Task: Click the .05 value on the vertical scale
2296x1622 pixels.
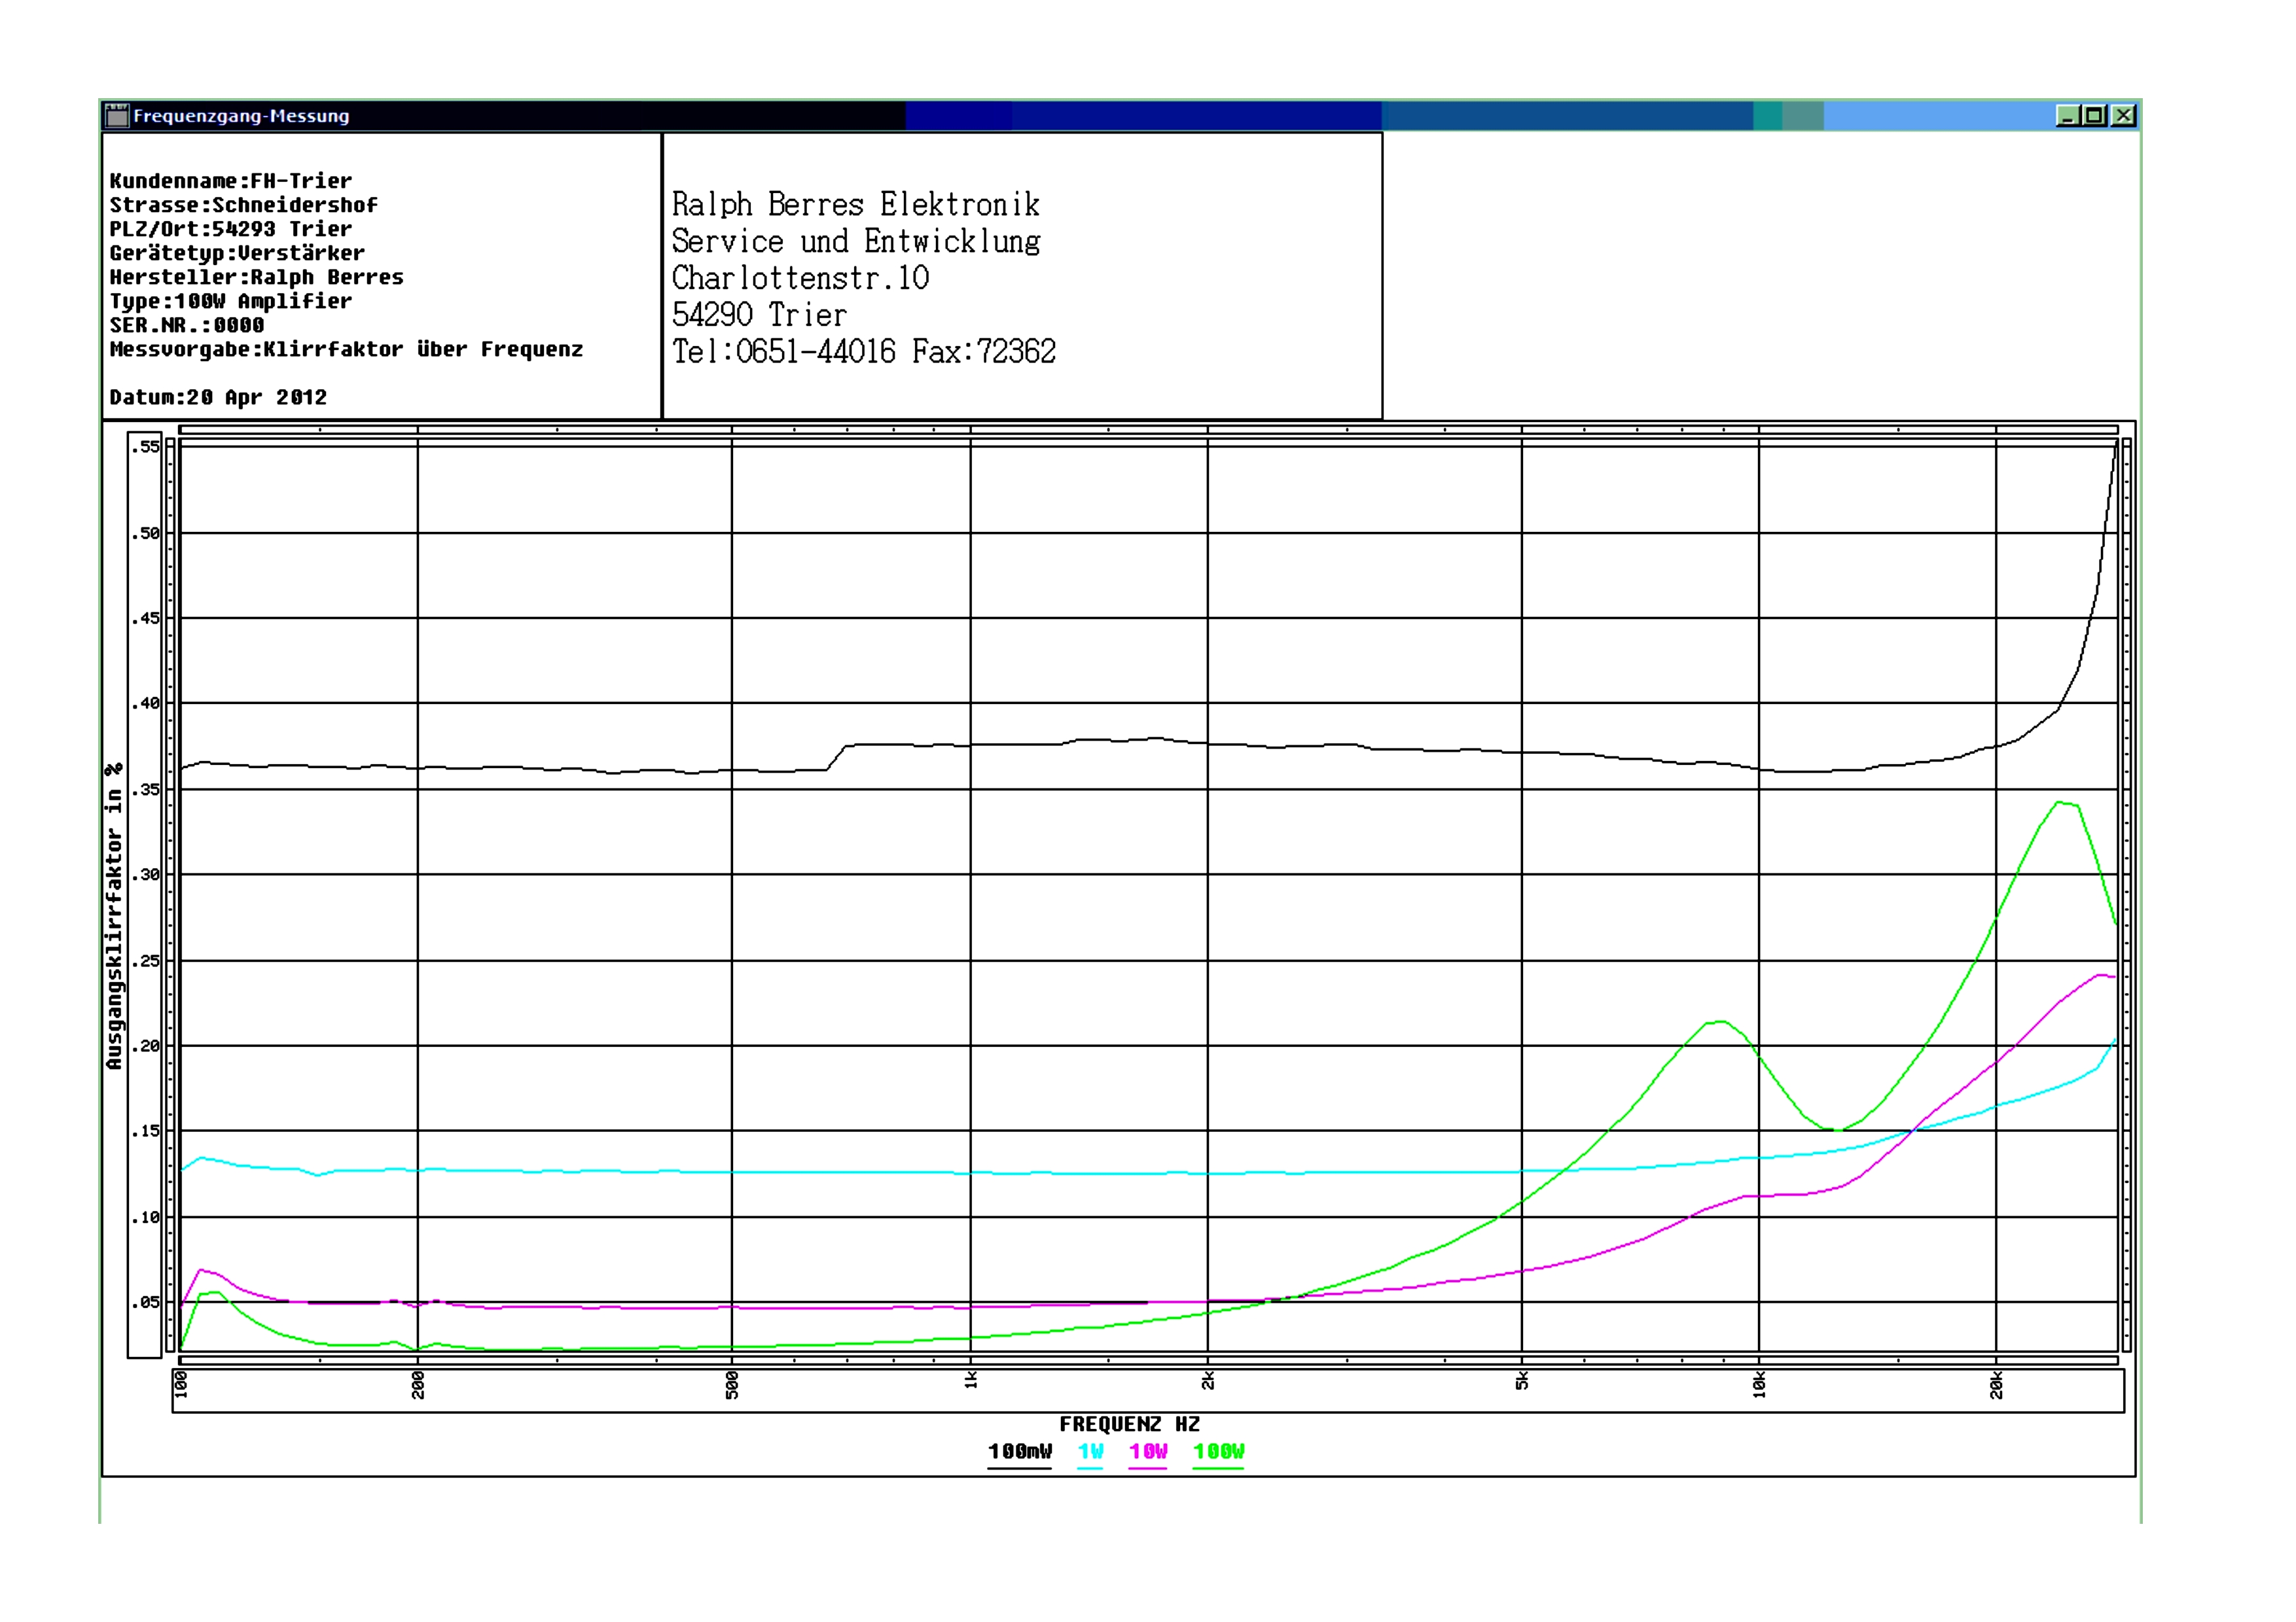Action: pyautogui.click(x=146, y=1302)
